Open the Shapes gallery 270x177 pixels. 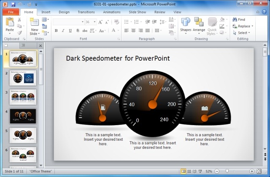coord(186,26)
